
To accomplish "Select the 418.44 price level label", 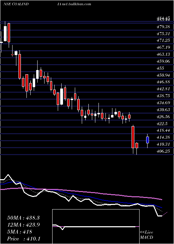I will click(x=163, y=130).
